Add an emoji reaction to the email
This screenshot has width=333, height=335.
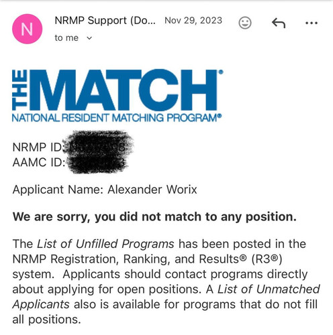pyautogui.click(x=245, y=23)
